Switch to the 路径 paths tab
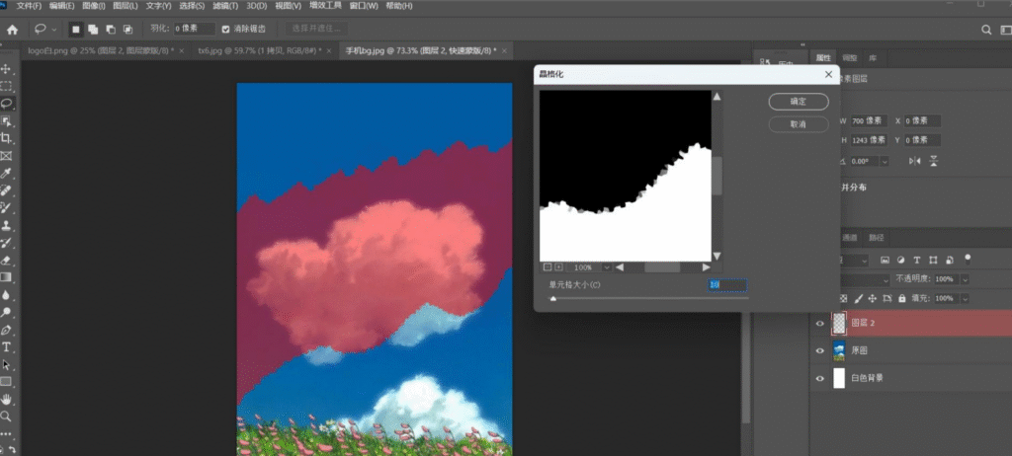1012x456 pixels. tap(877, 237)
